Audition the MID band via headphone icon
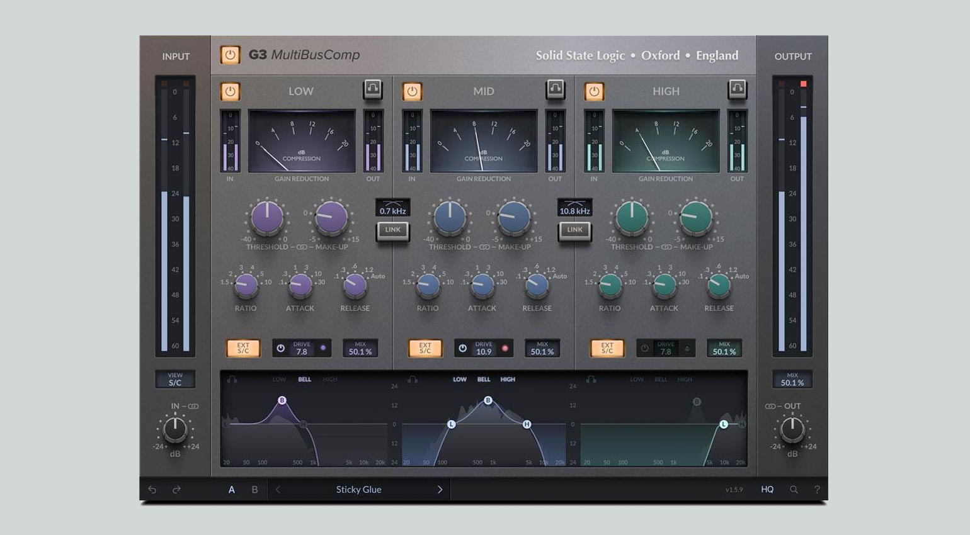970x535 pixels. [x=555, y=89]
